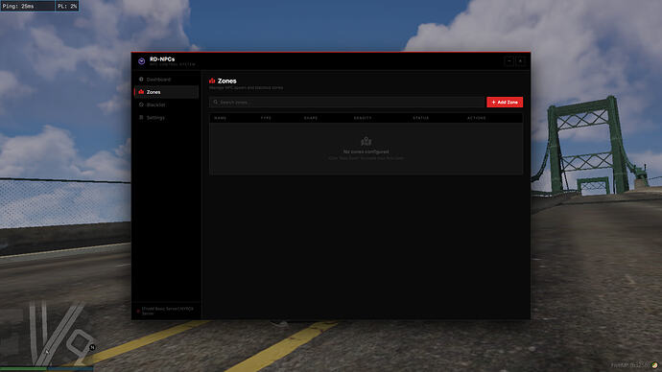Click the No zones configured message
Screen dimensions: 662x372
[366, 151]
